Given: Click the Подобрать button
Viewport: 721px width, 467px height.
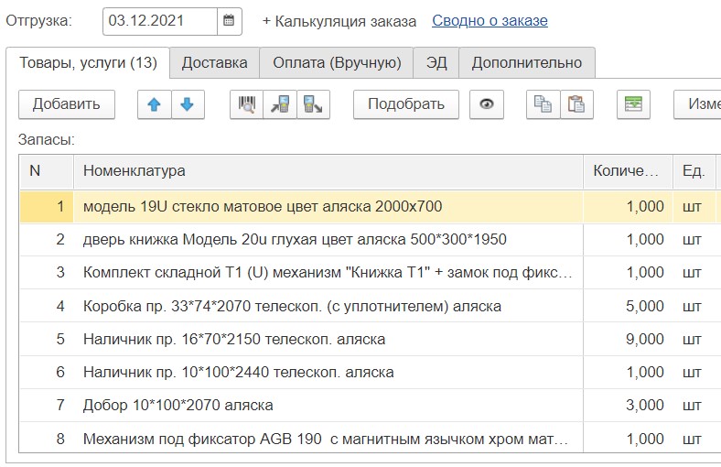Looking at the screenshot, I should 405,104.
